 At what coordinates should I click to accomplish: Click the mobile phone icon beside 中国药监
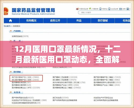point(100,9)
